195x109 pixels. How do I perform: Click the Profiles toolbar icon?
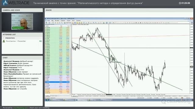click(x=49, y=23)
